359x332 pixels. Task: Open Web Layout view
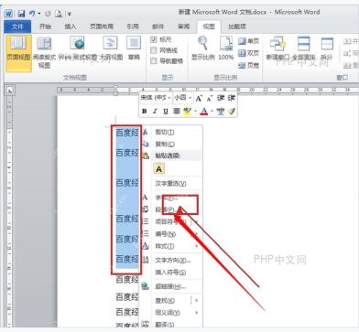point(78,48)
